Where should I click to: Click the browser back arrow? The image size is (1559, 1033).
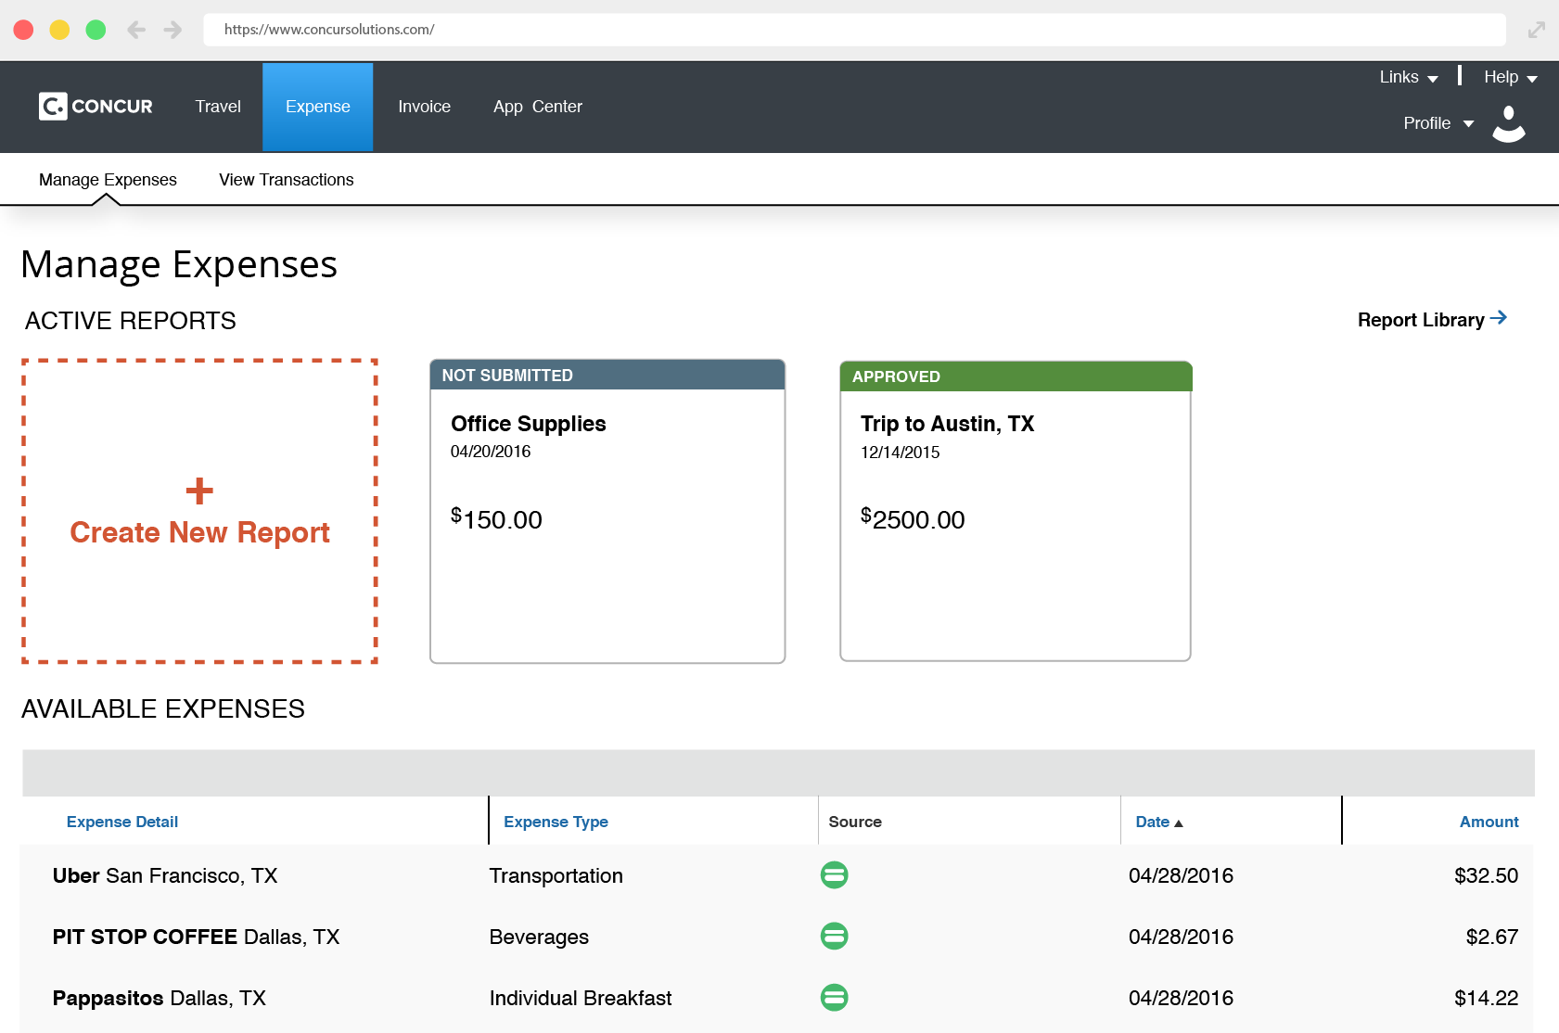(136, 29)
